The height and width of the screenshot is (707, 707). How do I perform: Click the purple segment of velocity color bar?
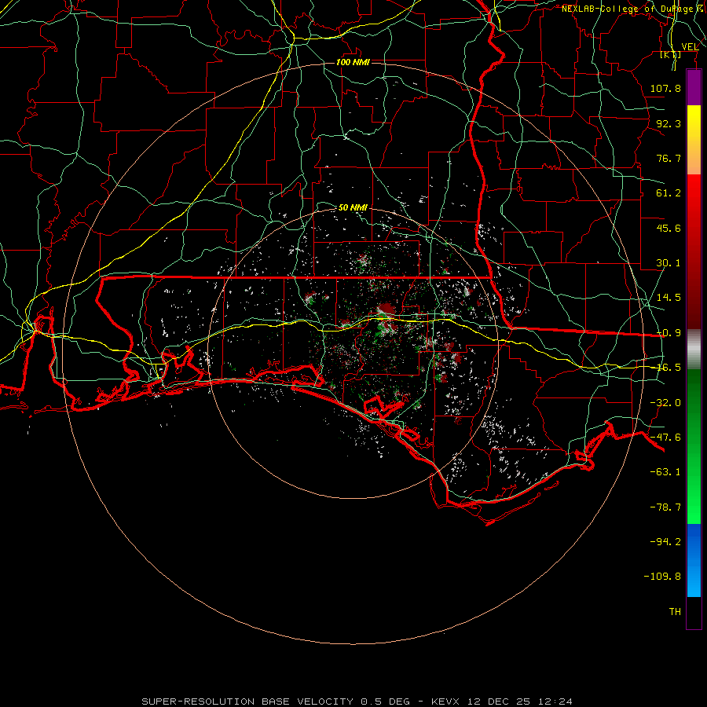click(694, 88)
